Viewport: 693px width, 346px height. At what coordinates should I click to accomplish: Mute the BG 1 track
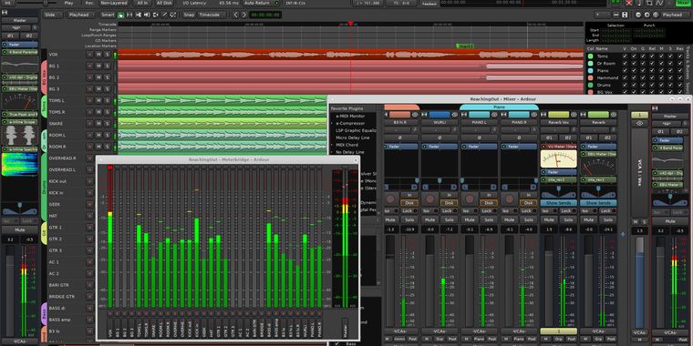(98, 66)
